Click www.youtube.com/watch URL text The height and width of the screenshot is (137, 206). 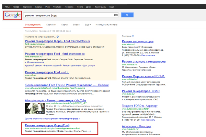pos(66,103)
